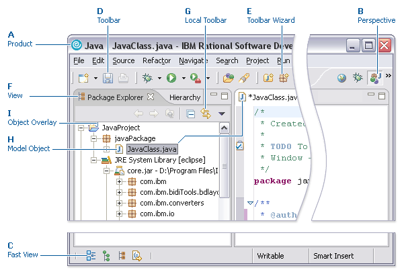Click the Search flashlight toolbar icon
This screenshot has width=404, height=272.
(244, 78)
